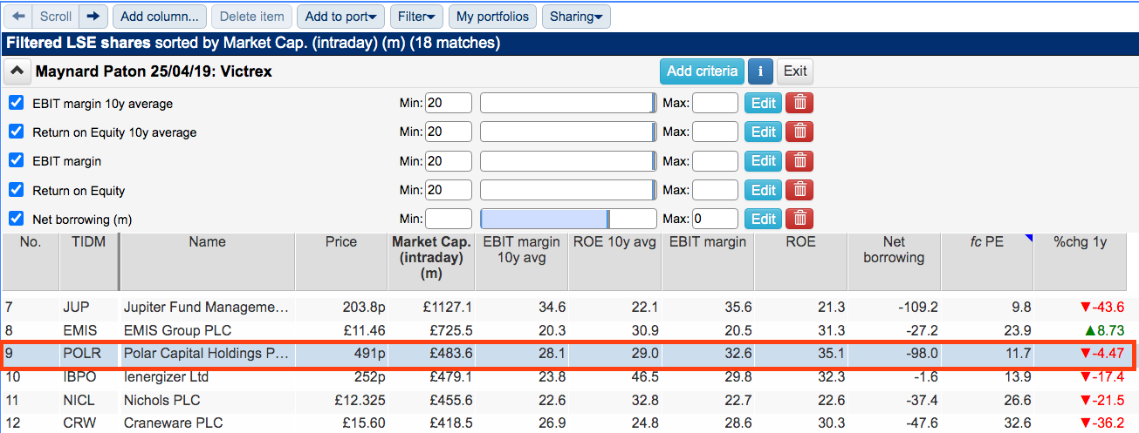Edit the Net borrowing (m) criterion
The height and width of the screenshot is (433, 1139).
pyautogui.click(x=763, y=219)
